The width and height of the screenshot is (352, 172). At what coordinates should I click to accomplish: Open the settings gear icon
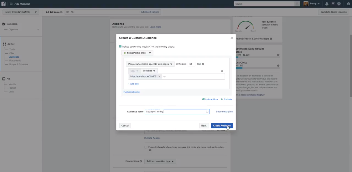[339, 4]
